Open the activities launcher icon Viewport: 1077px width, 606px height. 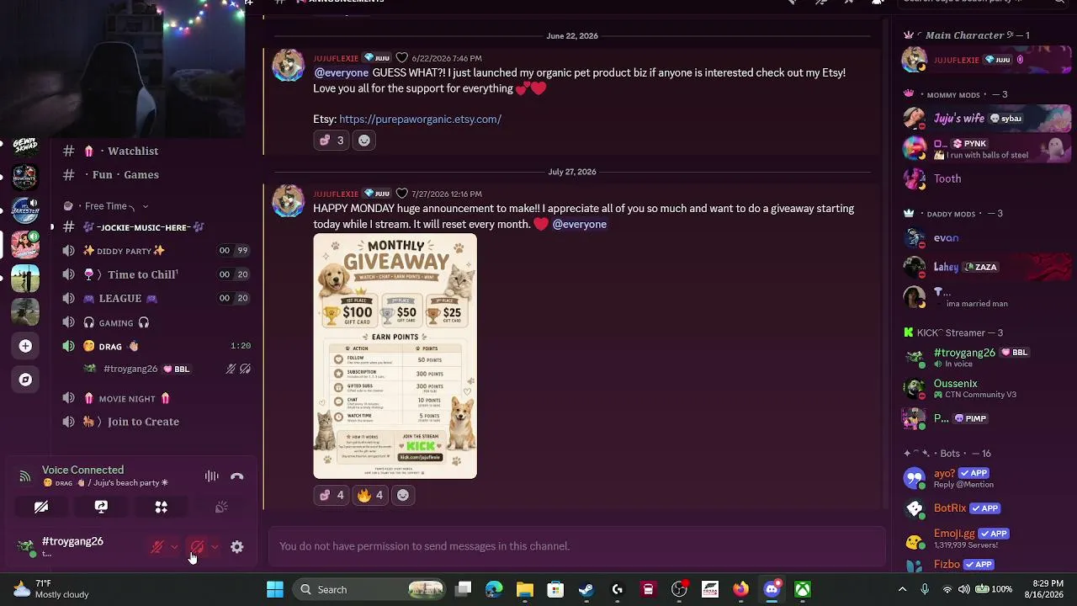(161, 507)
